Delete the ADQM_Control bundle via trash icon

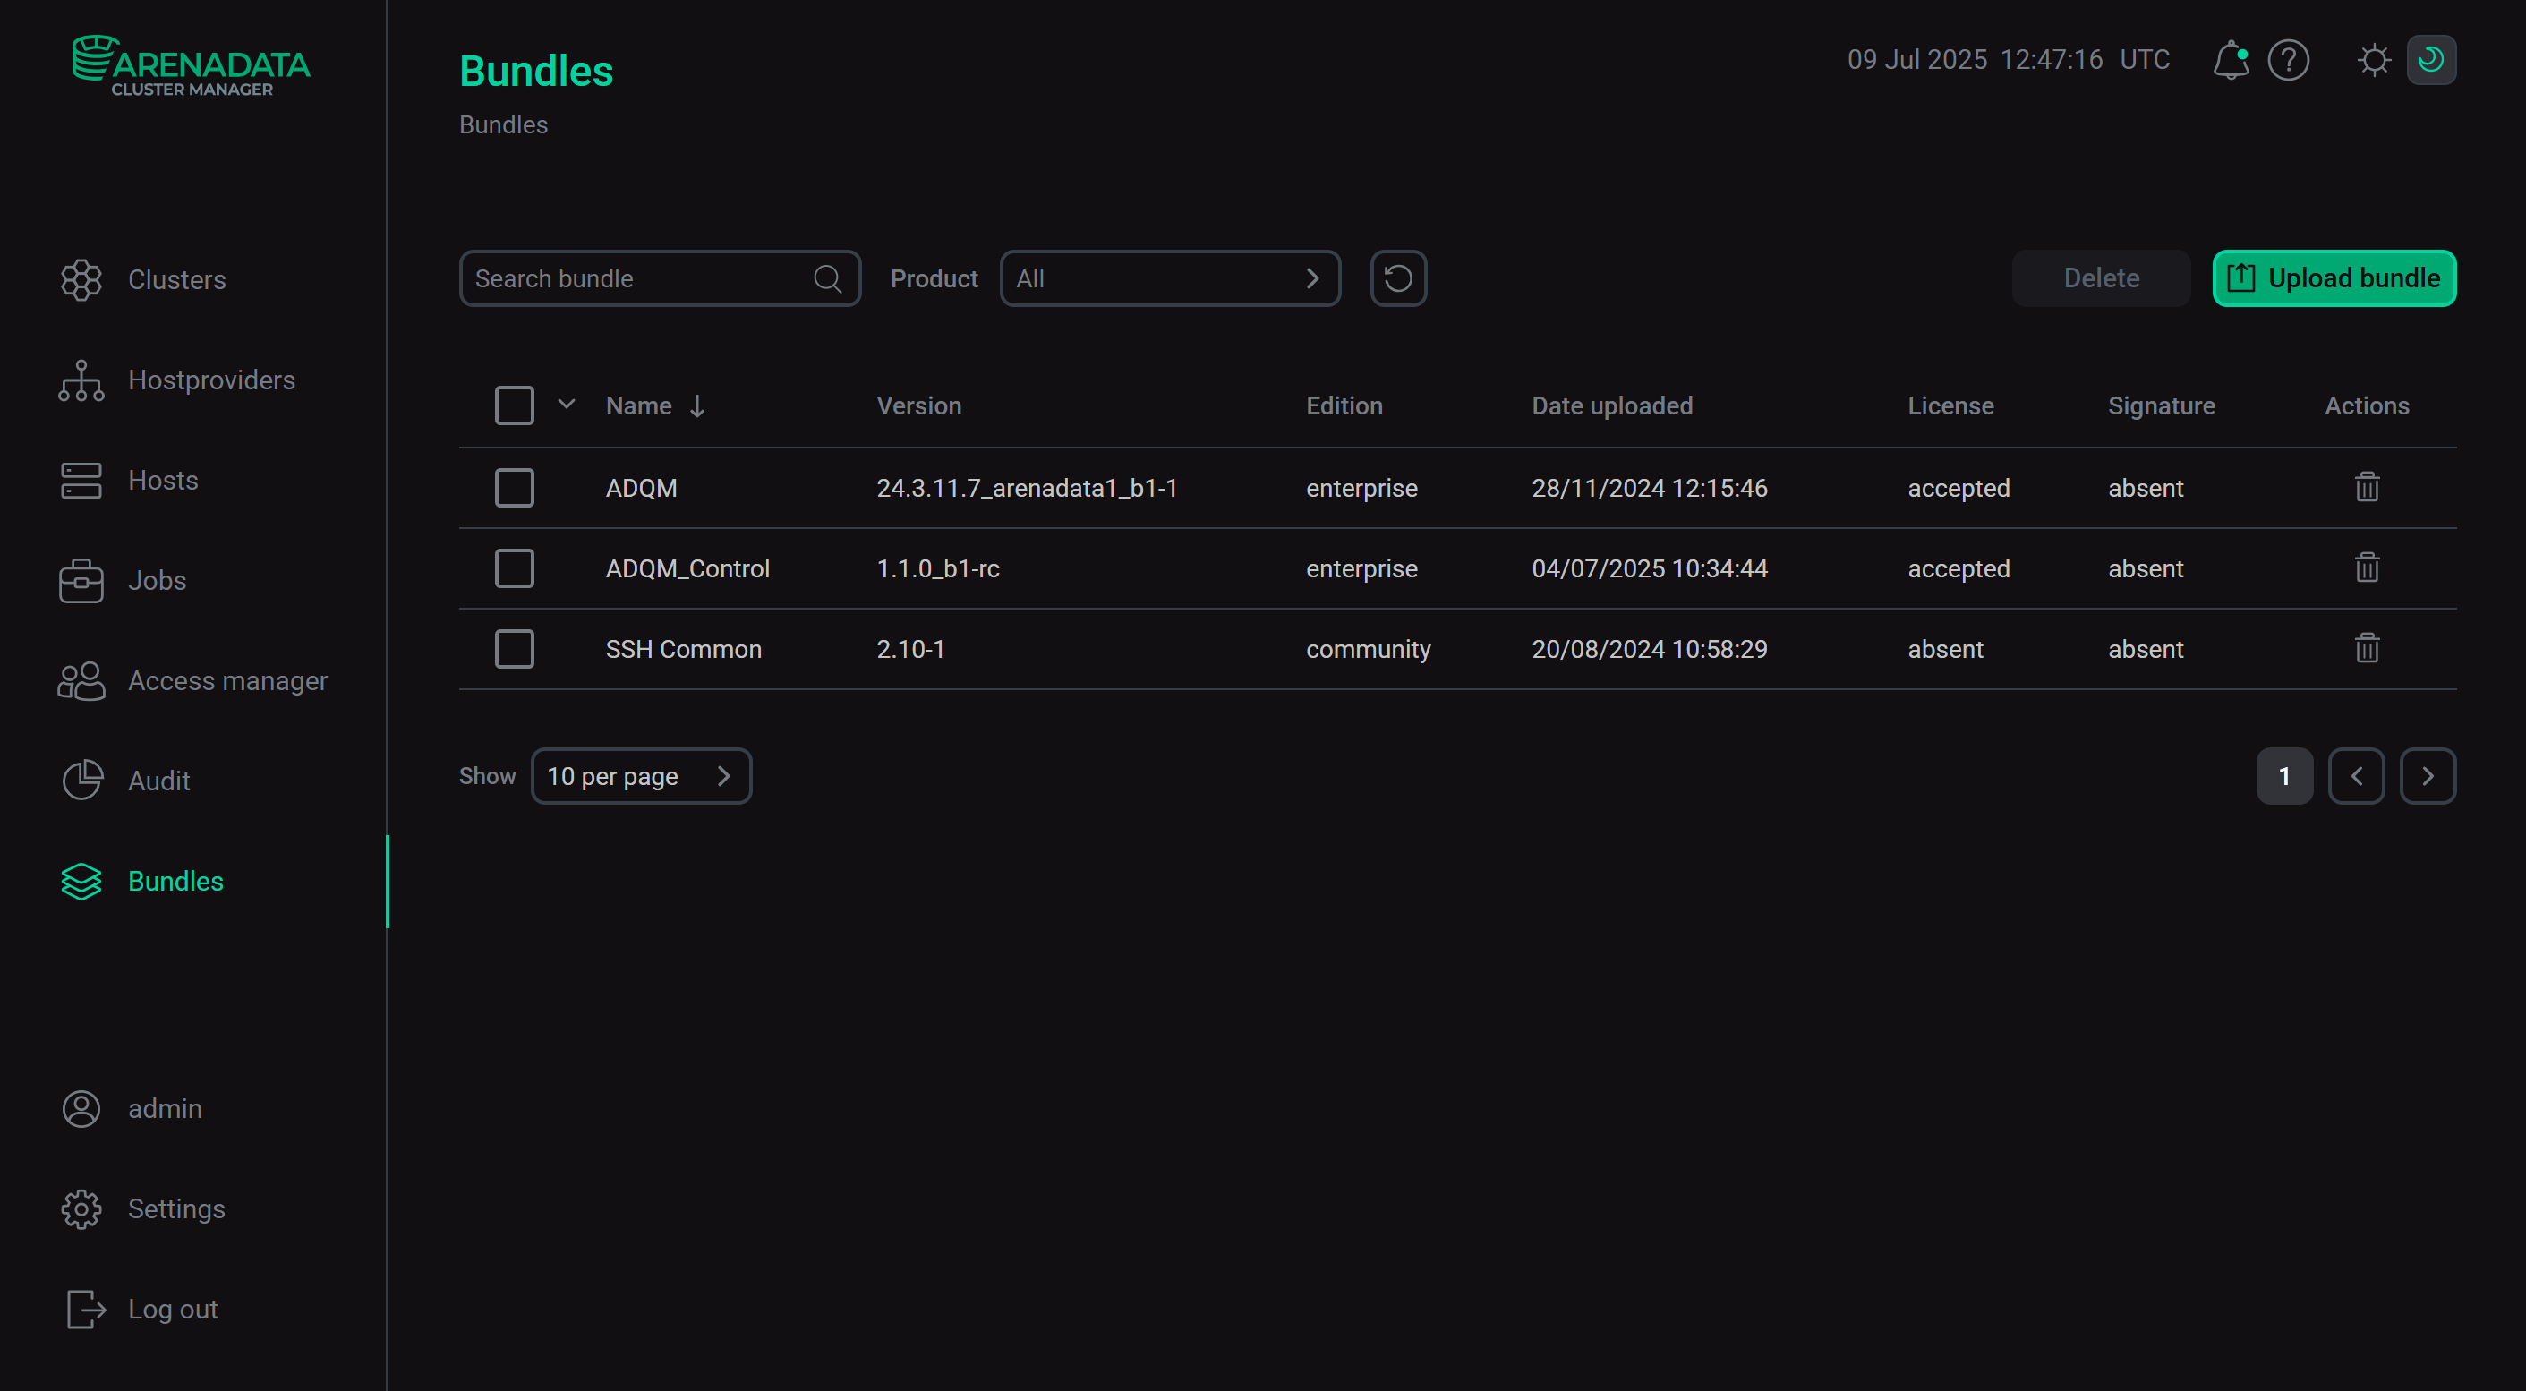pyautogui.click(x=2366, y=567)
